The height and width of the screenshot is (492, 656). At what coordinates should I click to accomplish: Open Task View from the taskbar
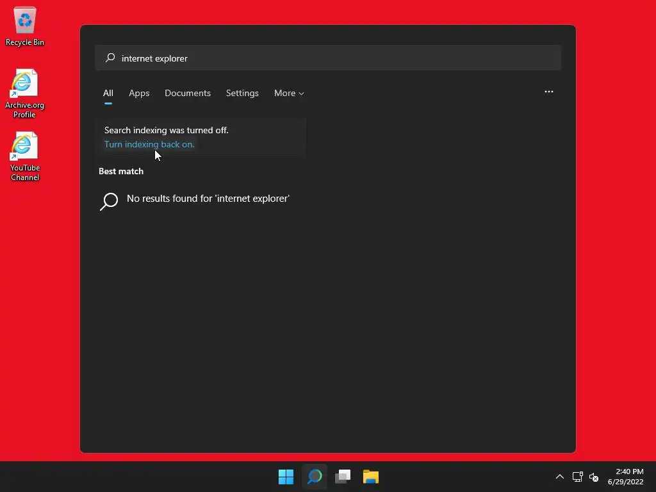pyautogui.click(x=343, y=477)
